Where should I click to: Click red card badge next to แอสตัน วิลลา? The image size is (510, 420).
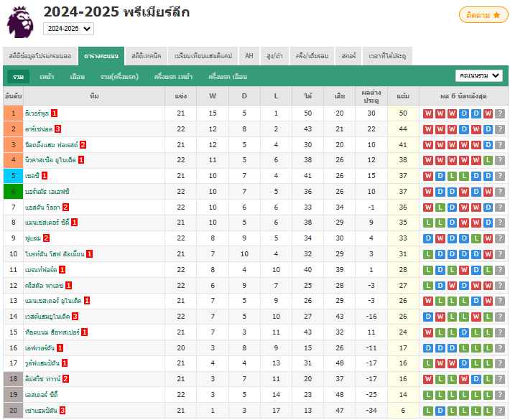click(x=65, y=207)
